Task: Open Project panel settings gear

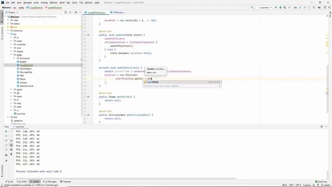Action: (x=76, y=12)
